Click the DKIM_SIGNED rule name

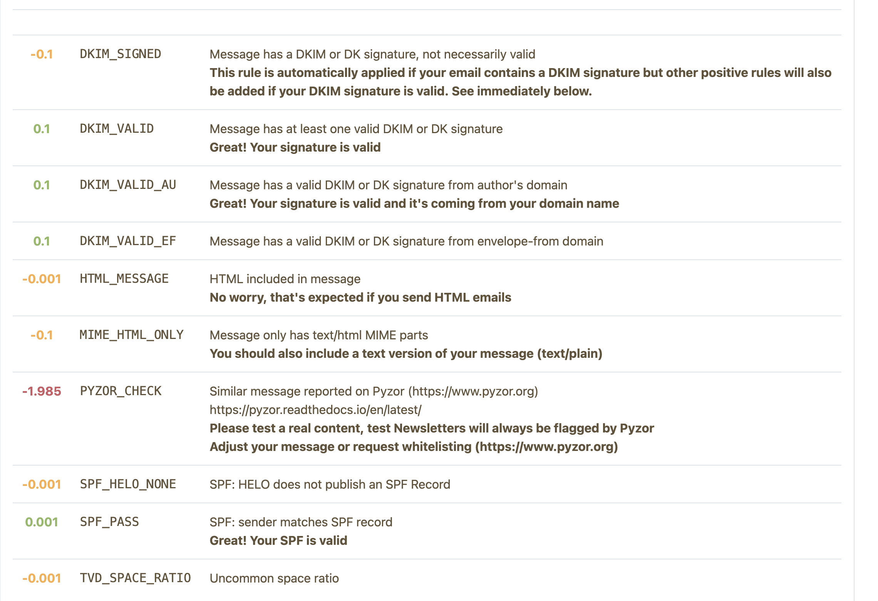(120, 54)
